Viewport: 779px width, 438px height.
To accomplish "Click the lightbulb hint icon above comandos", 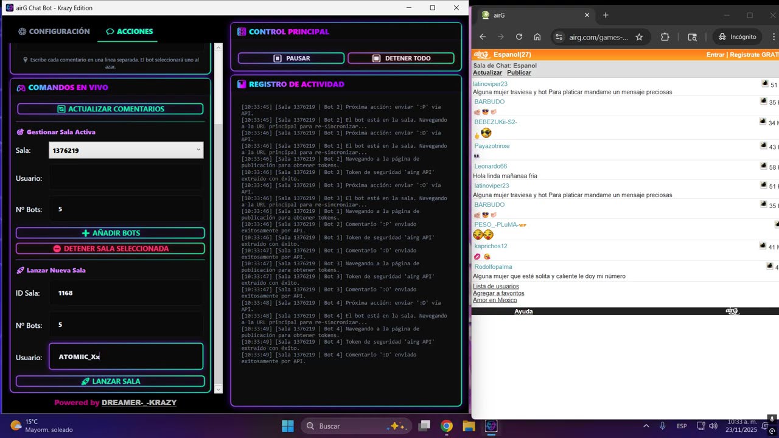I will pos(26,60).
